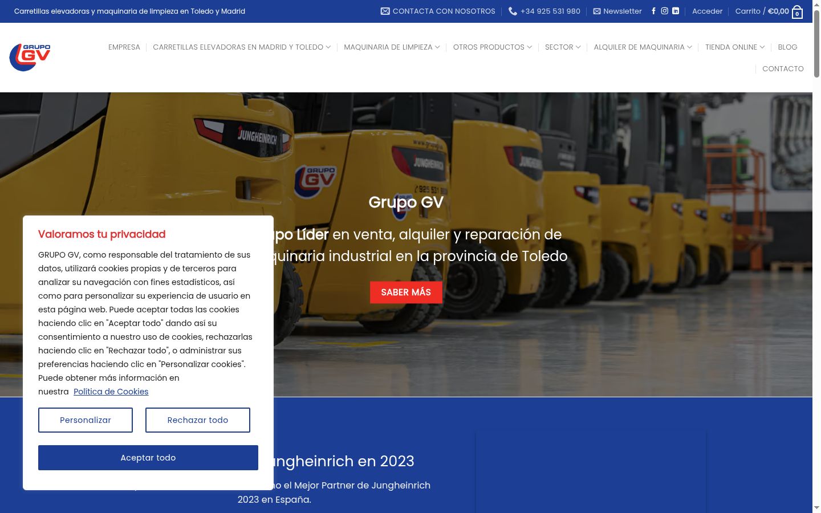Open the Empresa menu item

124,47
